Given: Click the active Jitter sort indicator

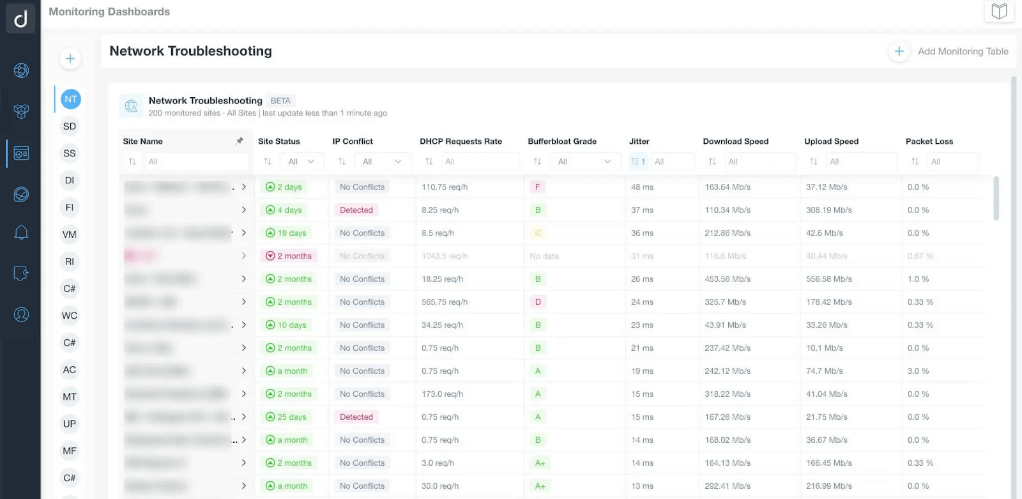Looking at the screenshot, I should (x=637, y=162).
